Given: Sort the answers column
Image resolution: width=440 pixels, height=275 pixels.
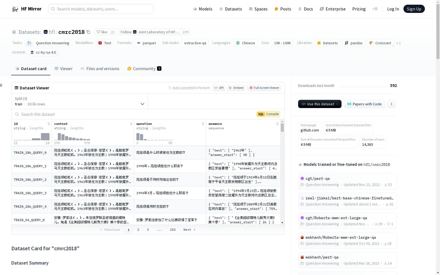Looking at the screenshot, I should coord(277,124).
